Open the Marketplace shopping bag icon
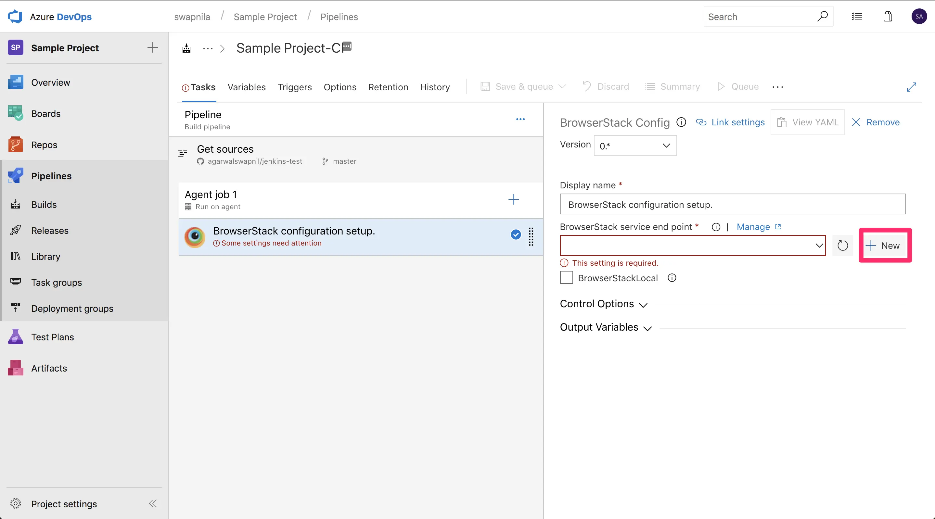Image resolution: width=935 pixels, height=519 pixels. coord(888,16)
